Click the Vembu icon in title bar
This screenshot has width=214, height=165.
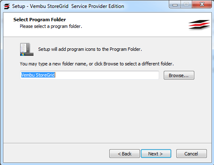7,6
